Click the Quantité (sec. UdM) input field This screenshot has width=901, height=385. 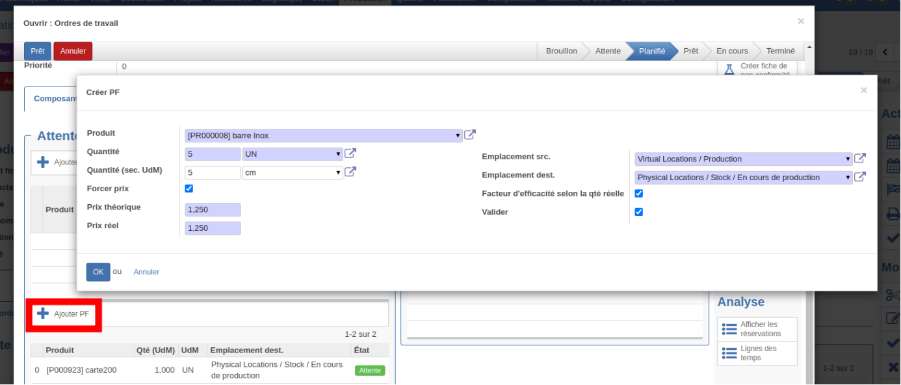click(213, 173)
